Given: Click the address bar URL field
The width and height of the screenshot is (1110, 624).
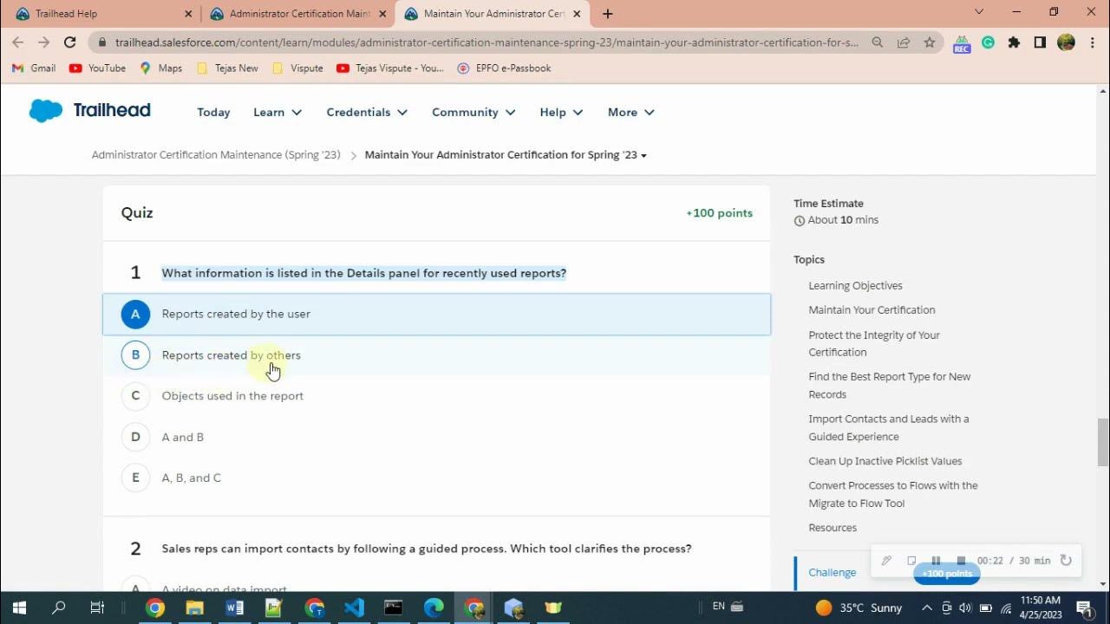Looking at the screenshot, I should click(x=486, y=42).
